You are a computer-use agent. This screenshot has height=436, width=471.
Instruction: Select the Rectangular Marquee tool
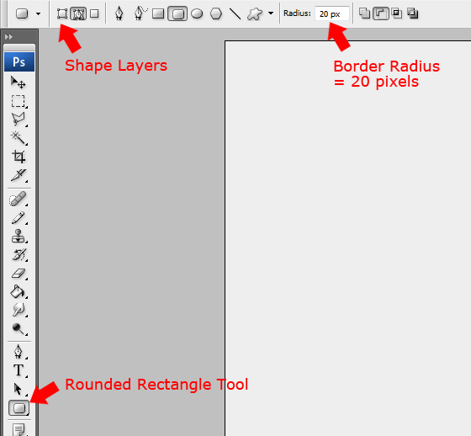19,101
